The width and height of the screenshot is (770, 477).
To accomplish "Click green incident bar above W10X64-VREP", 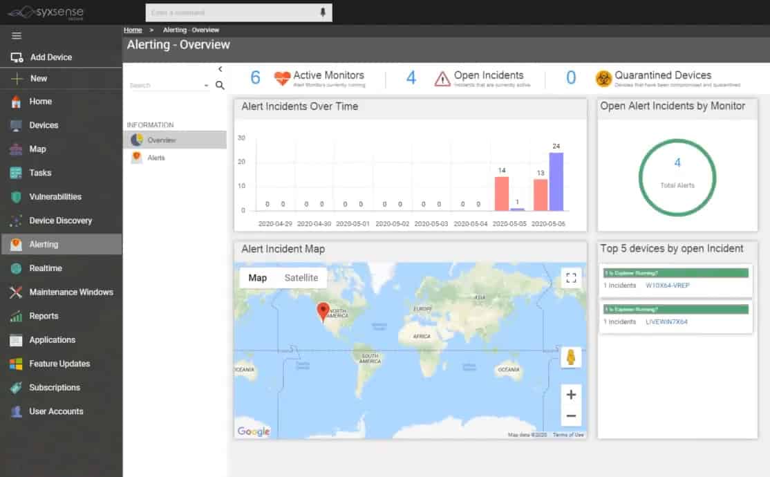I will tap(676, 272).
